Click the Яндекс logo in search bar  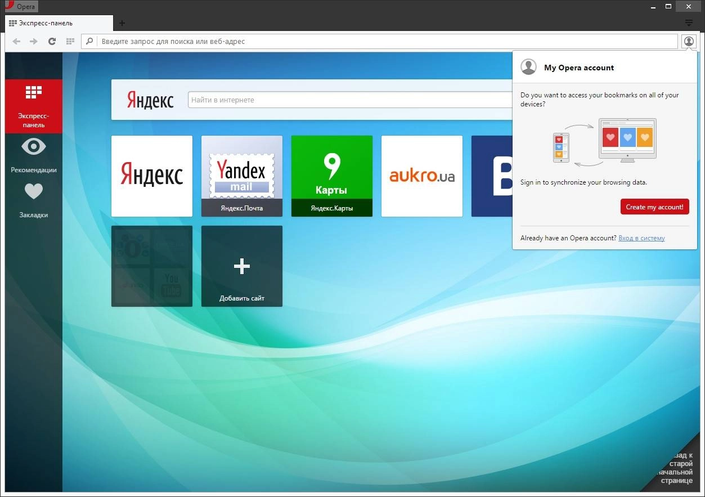coord(150,100)
